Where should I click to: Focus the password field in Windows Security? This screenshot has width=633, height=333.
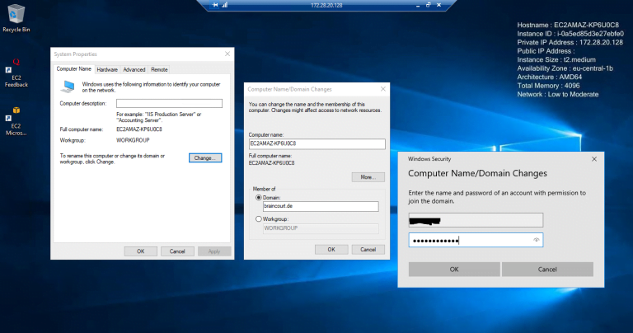pyautogui.click(x=470, y=240)
